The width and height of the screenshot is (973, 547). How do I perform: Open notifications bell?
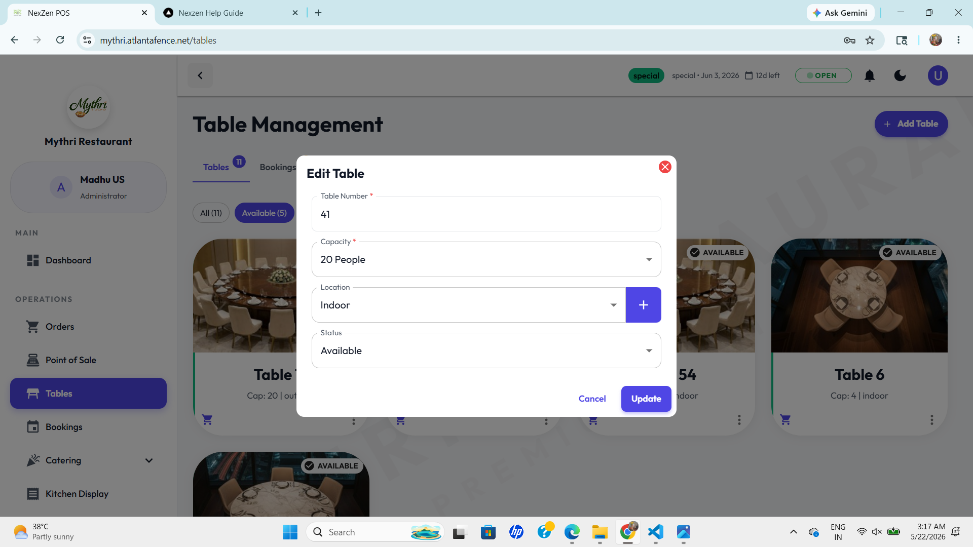(870, 75)
